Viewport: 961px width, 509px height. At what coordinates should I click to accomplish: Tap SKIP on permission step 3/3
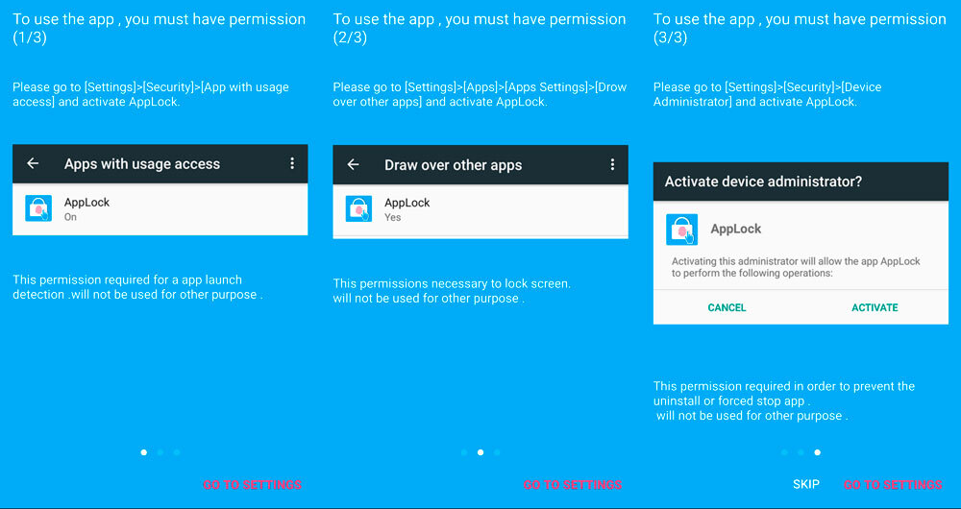click(x=805, y=485)
